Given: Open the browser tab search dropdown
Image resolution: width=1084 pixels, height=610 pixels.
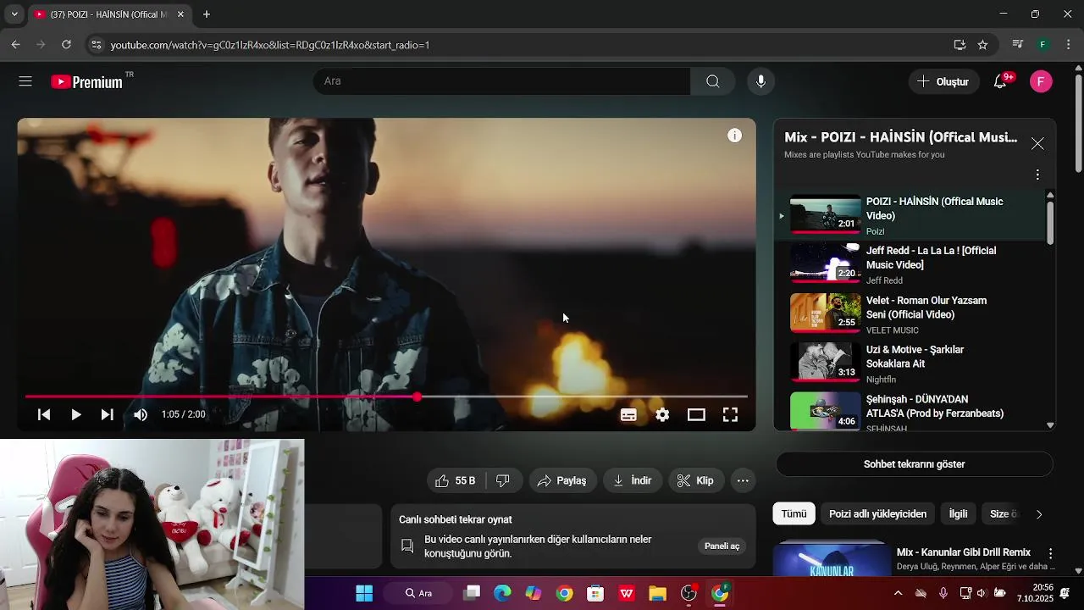Looking at the screenshot, I should click(14, 14).
